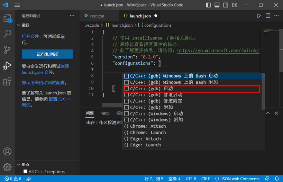
Task: Open the Search view icon
Action: pyautogui.click(x=7, y=34)
